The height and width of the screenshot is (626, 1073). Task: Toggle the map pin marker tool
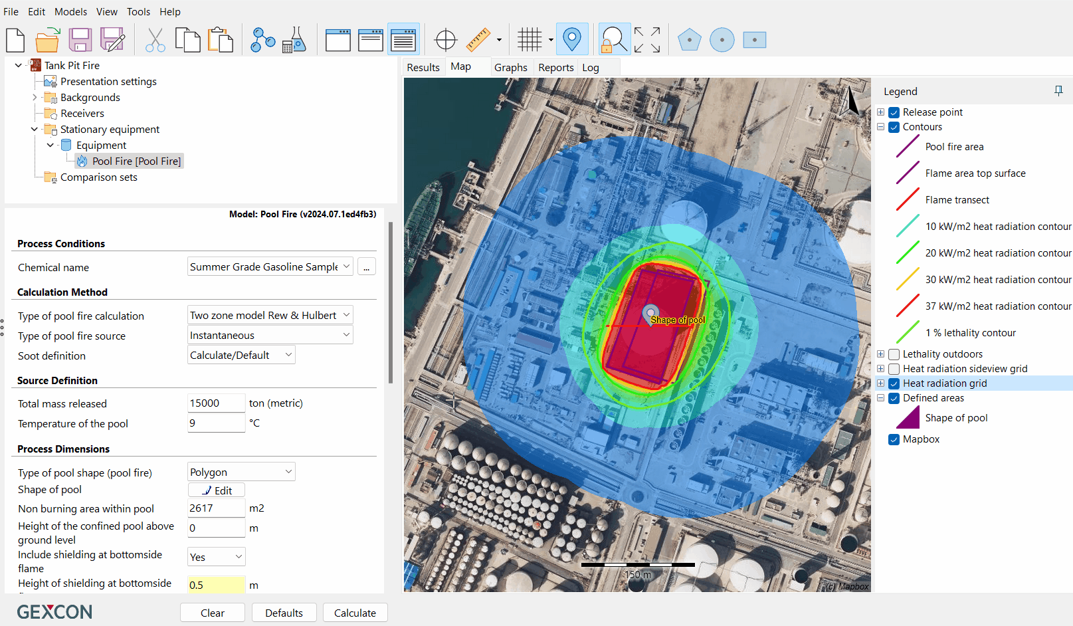coord(571,40)
